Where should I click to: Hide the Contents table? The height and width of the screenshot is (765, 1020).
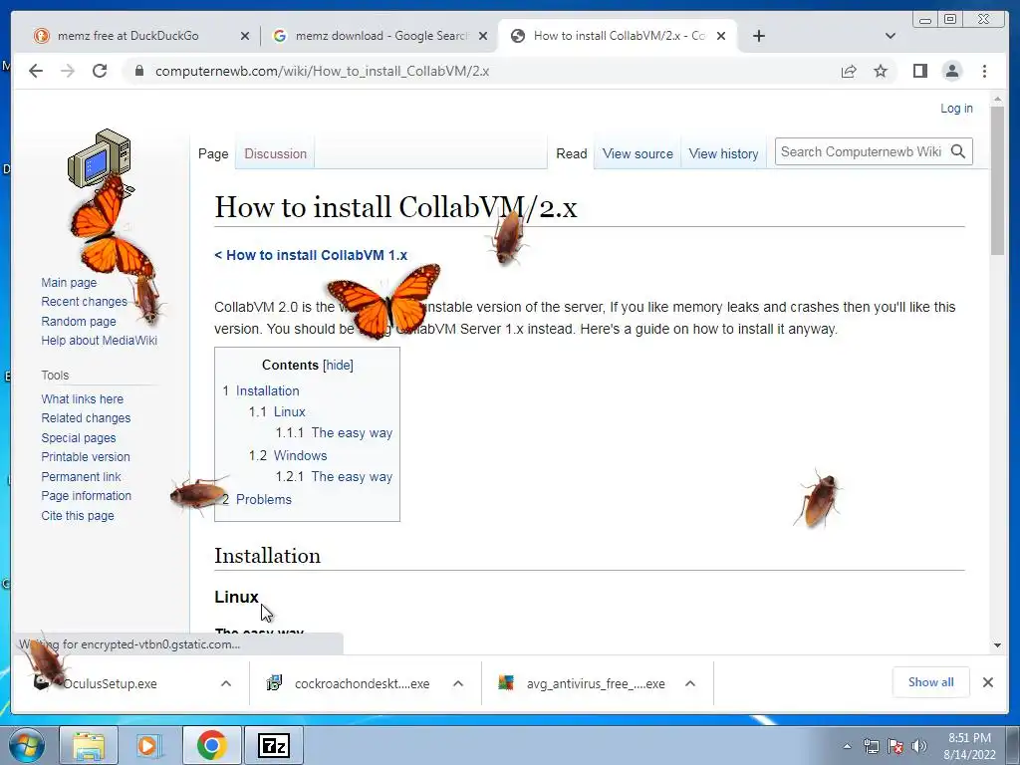tap(339, 365)
